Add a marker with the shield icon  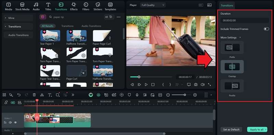tap(129, 95)
